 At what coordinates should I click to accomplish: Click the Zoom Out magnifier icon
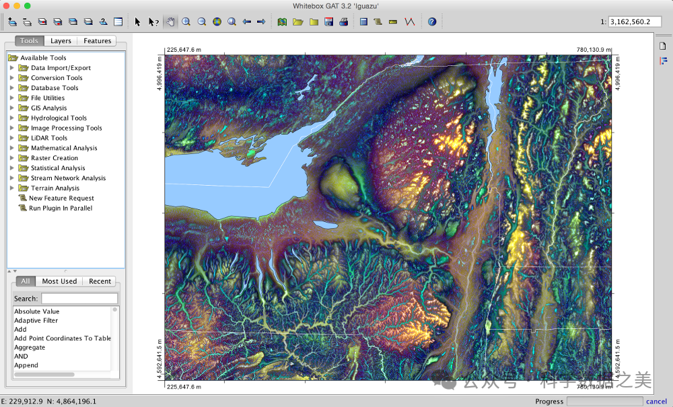point(201,22)
